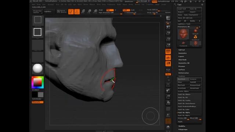235x132 pixels.
Task: Toggle ViewMask in Masking panel
Action: pyautogui.click(x=183, y=79)
